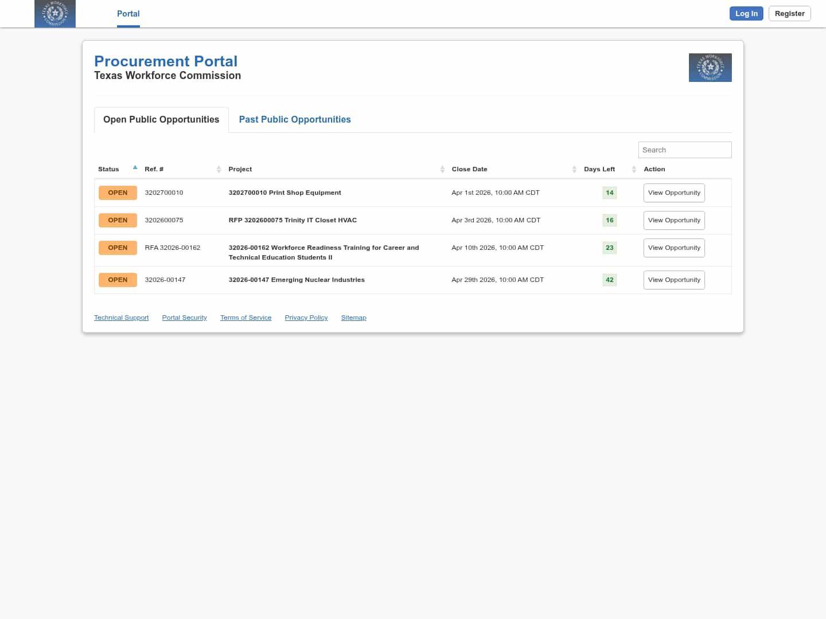Select the Open Public Opportunities tab

click(161, 119)
